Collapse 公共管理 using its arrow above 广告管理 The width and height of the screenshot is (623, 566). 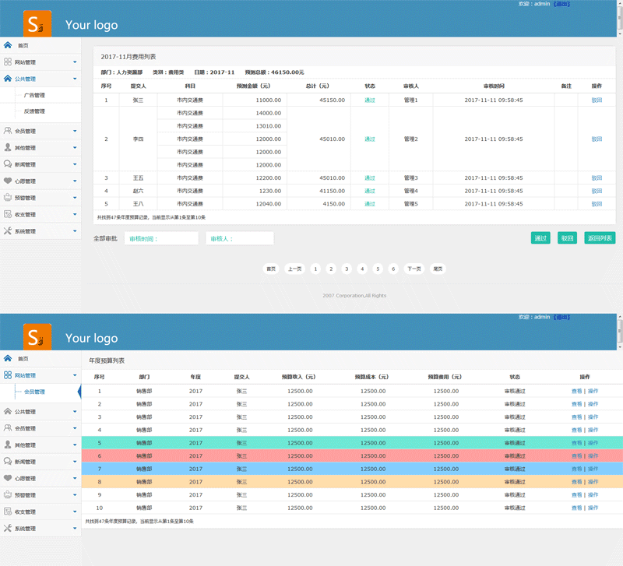click(x=75, y=79)
